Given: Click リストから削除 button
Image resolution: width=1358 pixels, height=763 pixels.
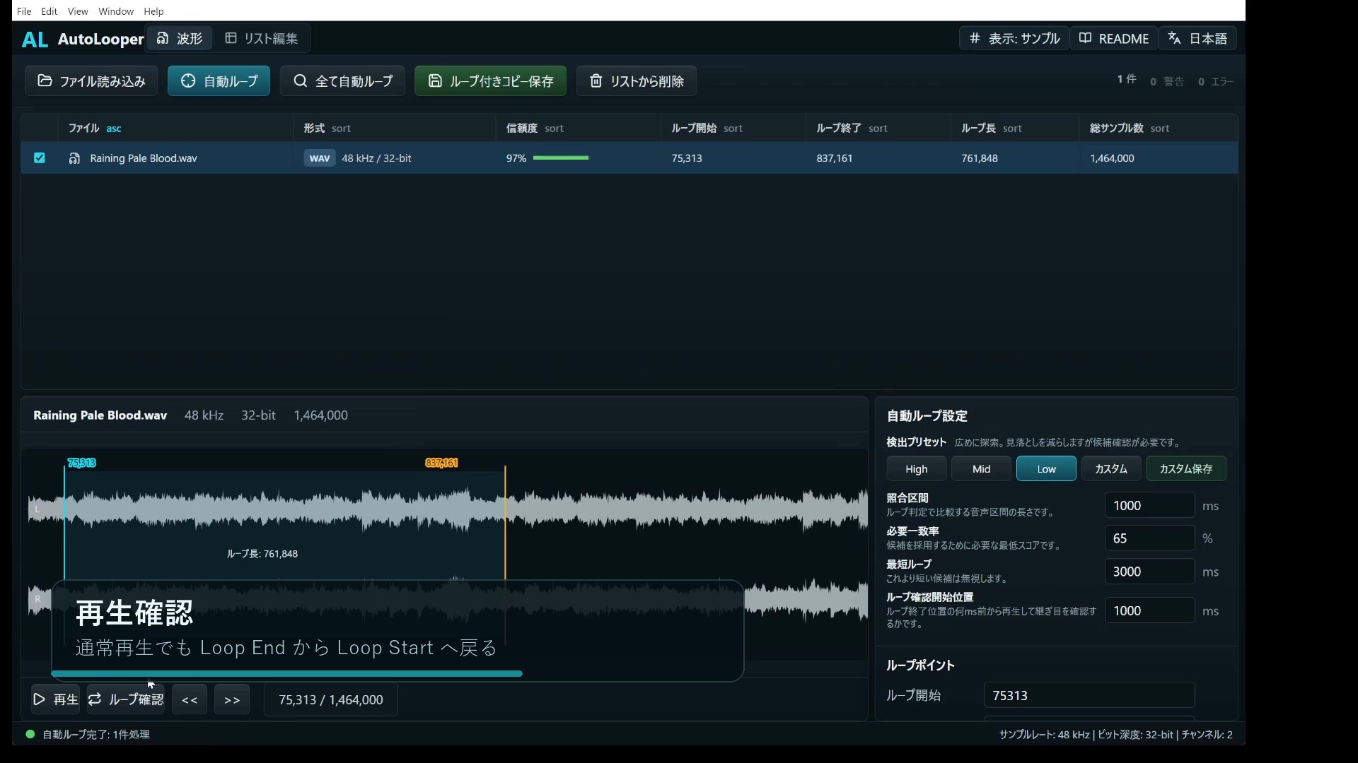Looking at the screenshot, I should [637, 81].
